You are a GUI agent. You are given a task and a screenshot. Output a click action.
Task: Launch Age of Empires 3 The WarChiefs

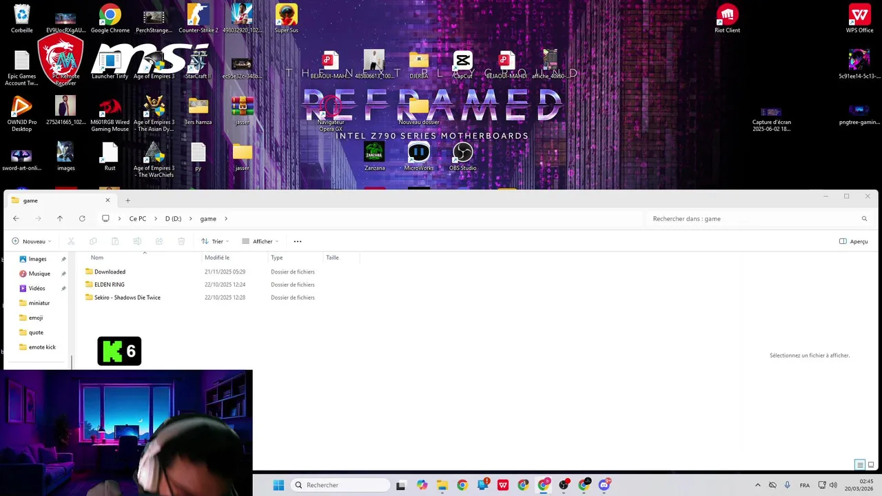coord(154,161)
